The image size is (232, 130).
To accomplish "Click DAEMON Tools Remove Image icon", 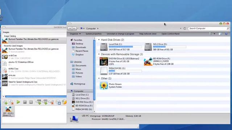I will pyautogui.click(x=11, y=102).
